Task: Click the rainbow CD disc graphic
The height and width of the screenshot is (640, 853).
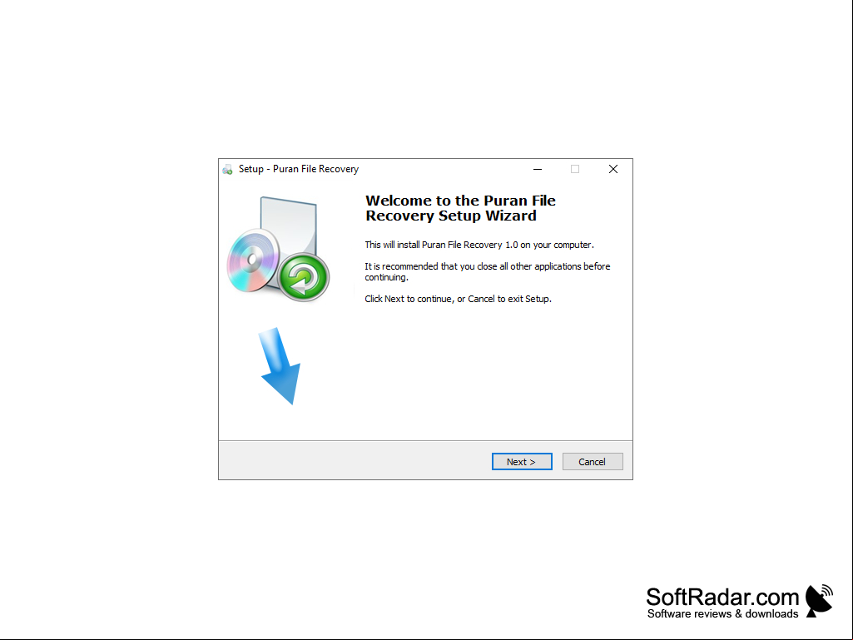Action: (x=252, y=260)
